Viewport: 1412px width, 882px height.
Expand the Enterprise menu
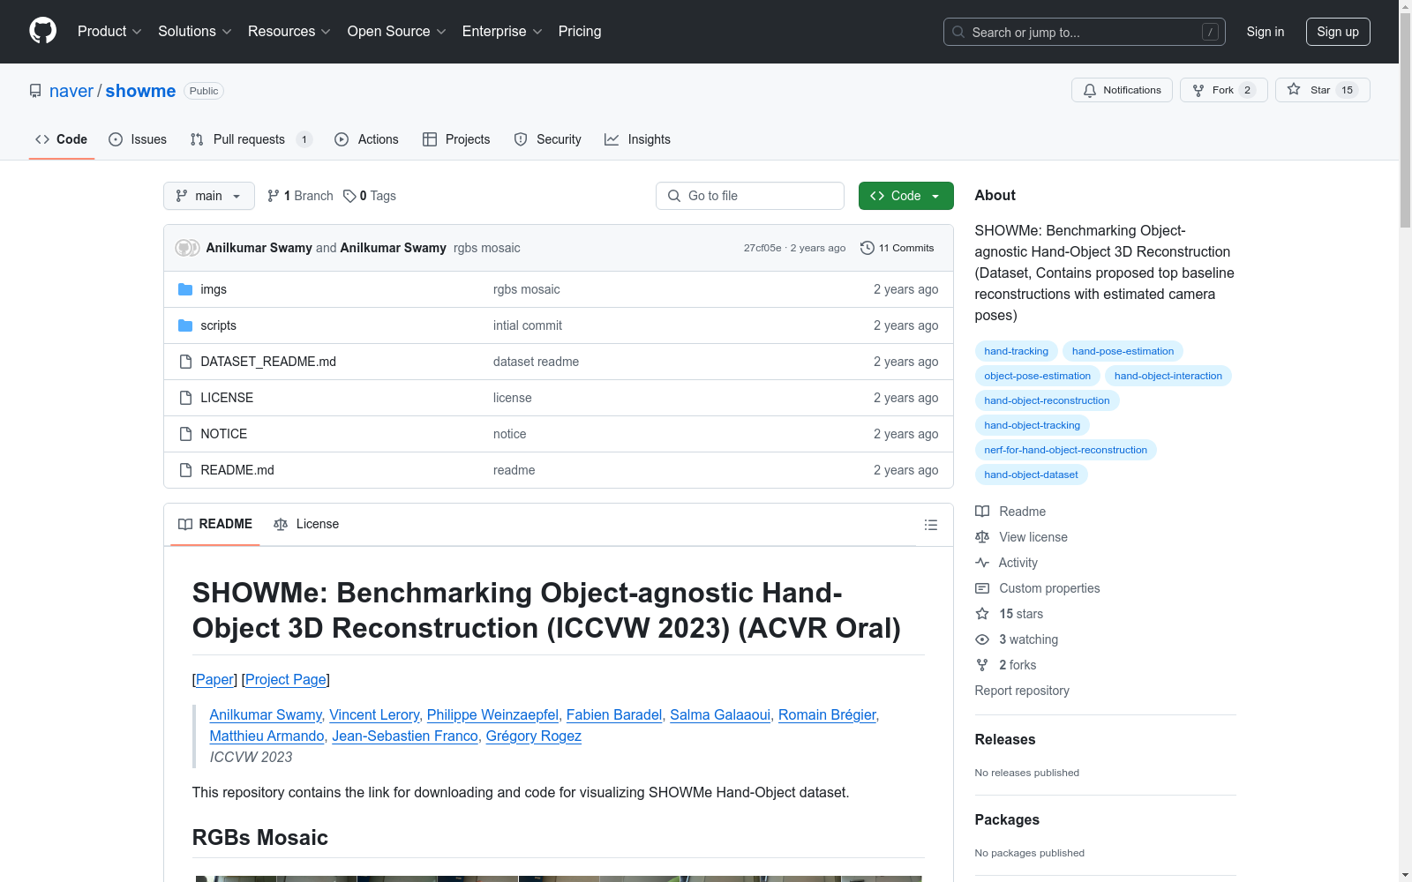(502, 32)
